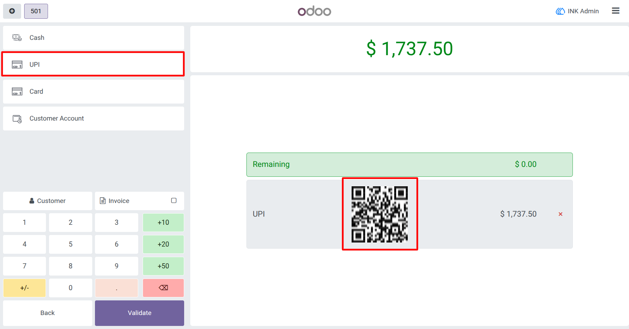The height and width of the screenshot is (329, 629).
Task: Choose Customer Account payment method
Action: click(x=94, y=119)
